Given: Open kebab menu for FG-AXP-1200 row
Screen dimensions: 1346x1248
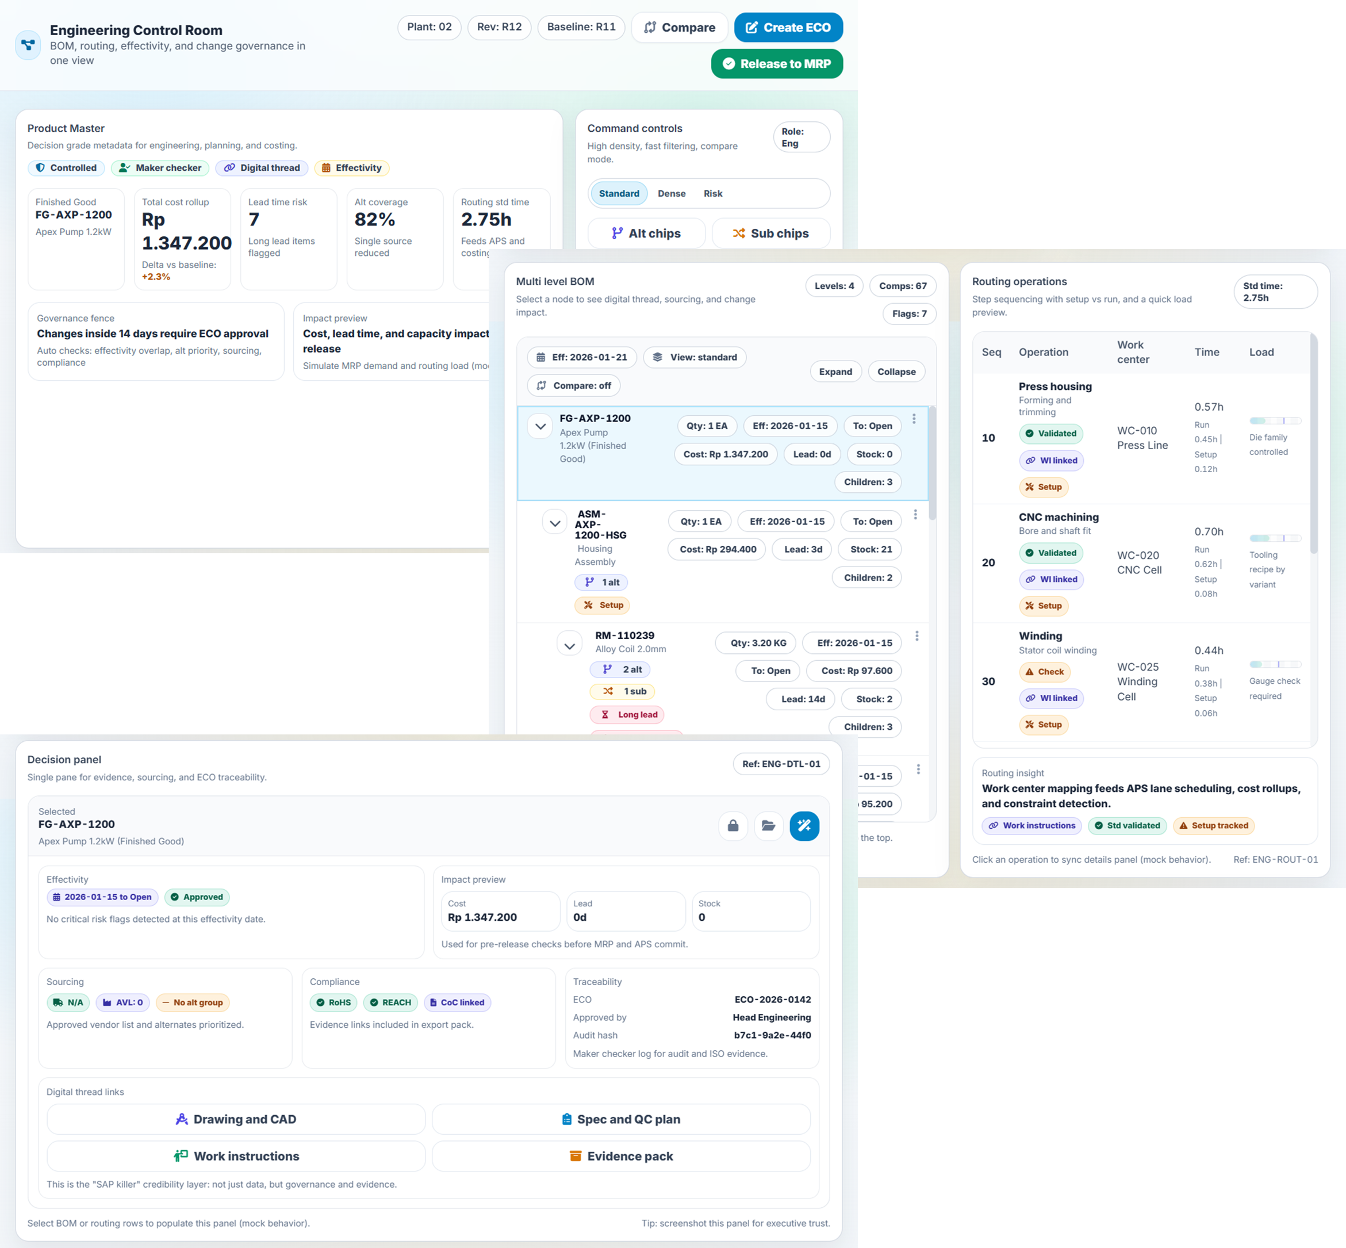Looking at the screenshot, I should pos(914,419).
